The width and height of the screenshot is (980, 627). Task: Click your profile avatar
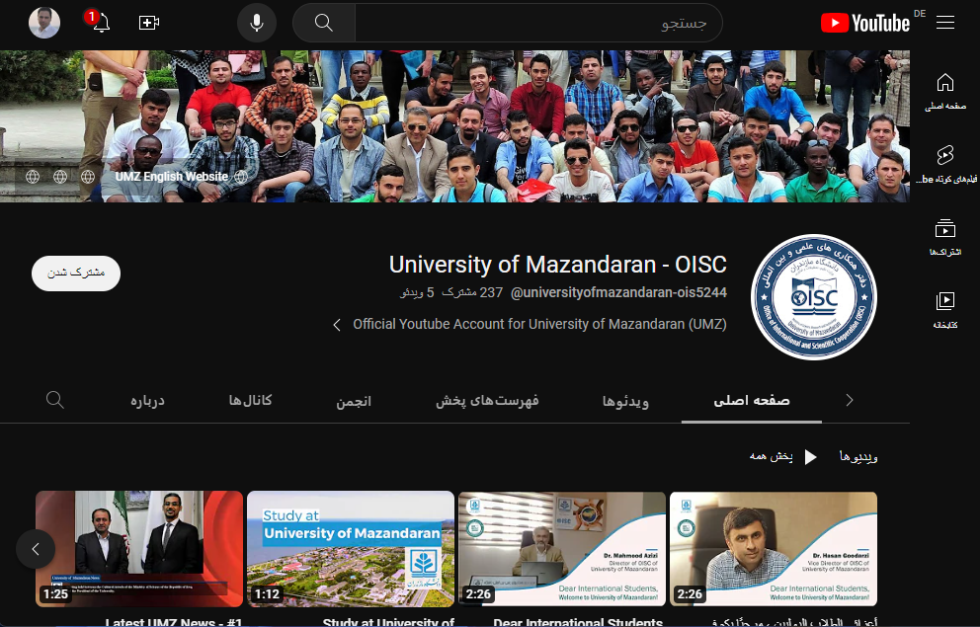44,22
